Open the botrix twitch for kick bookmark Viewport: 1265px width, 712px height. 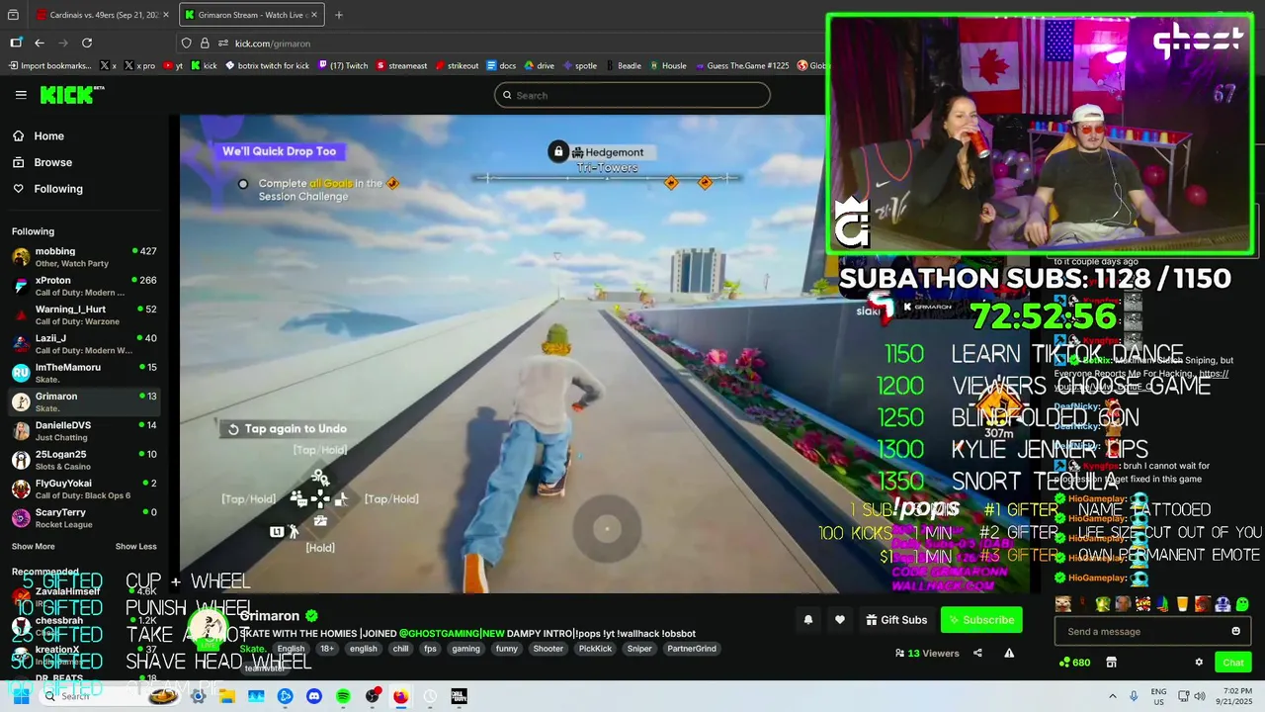click(x=267, y=66)
